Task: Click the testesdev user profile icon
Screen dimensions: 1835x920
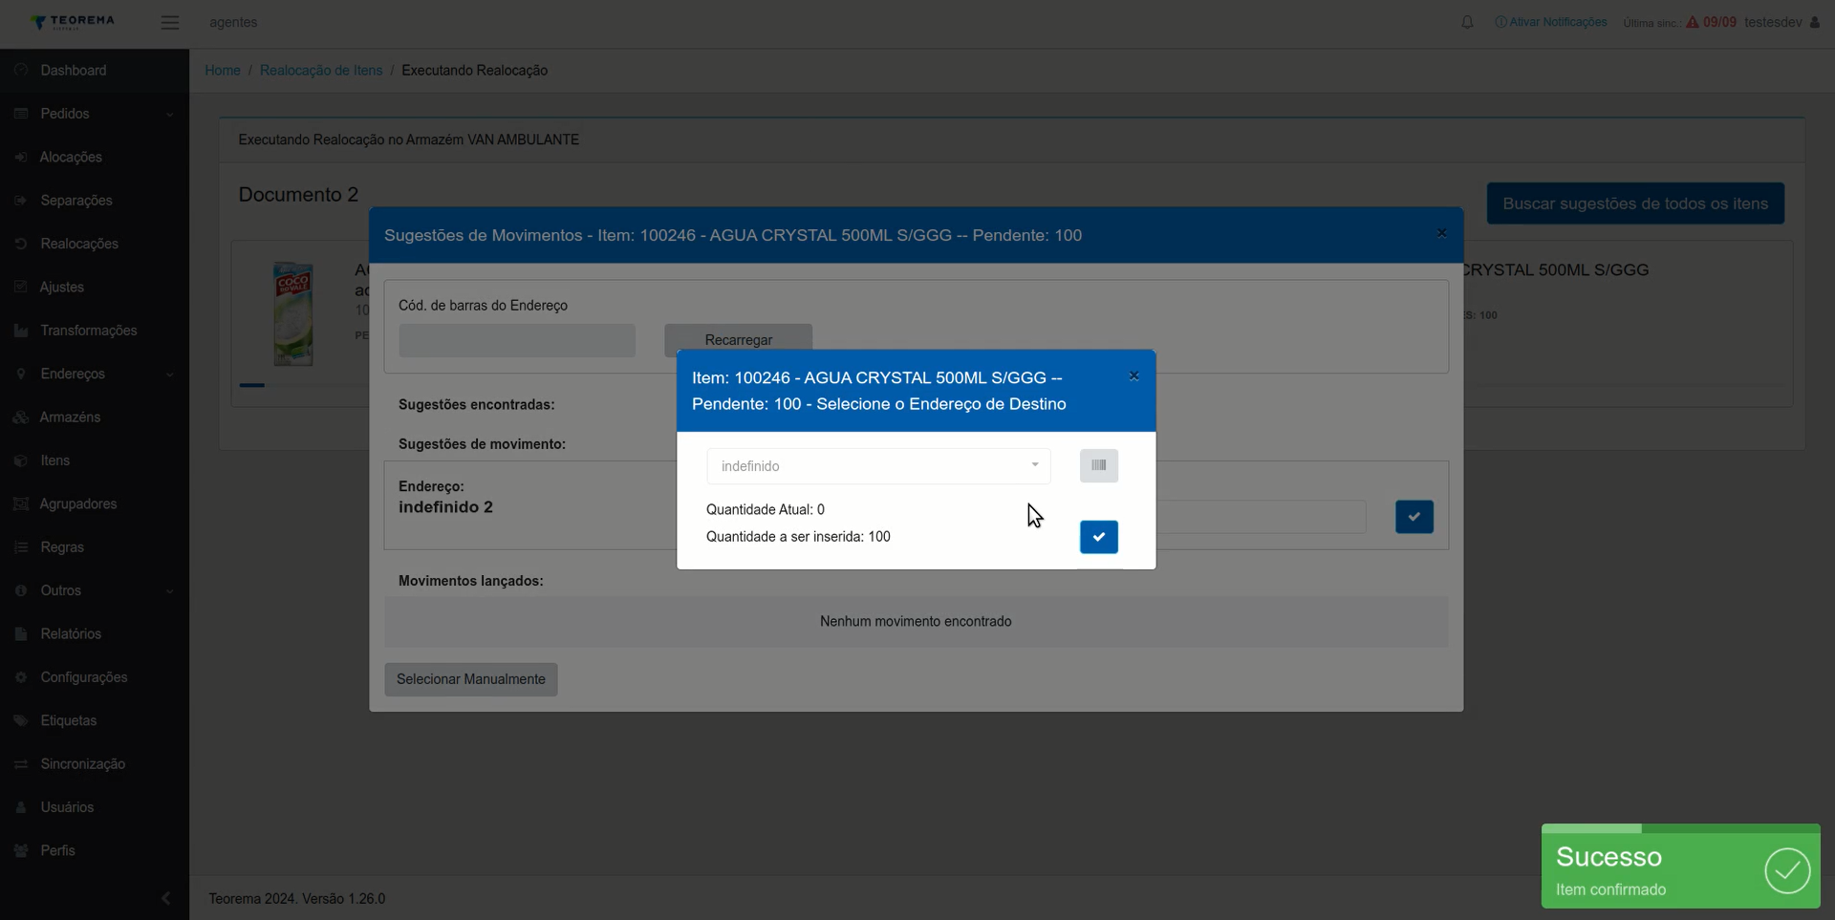Action: [1815, 22]
